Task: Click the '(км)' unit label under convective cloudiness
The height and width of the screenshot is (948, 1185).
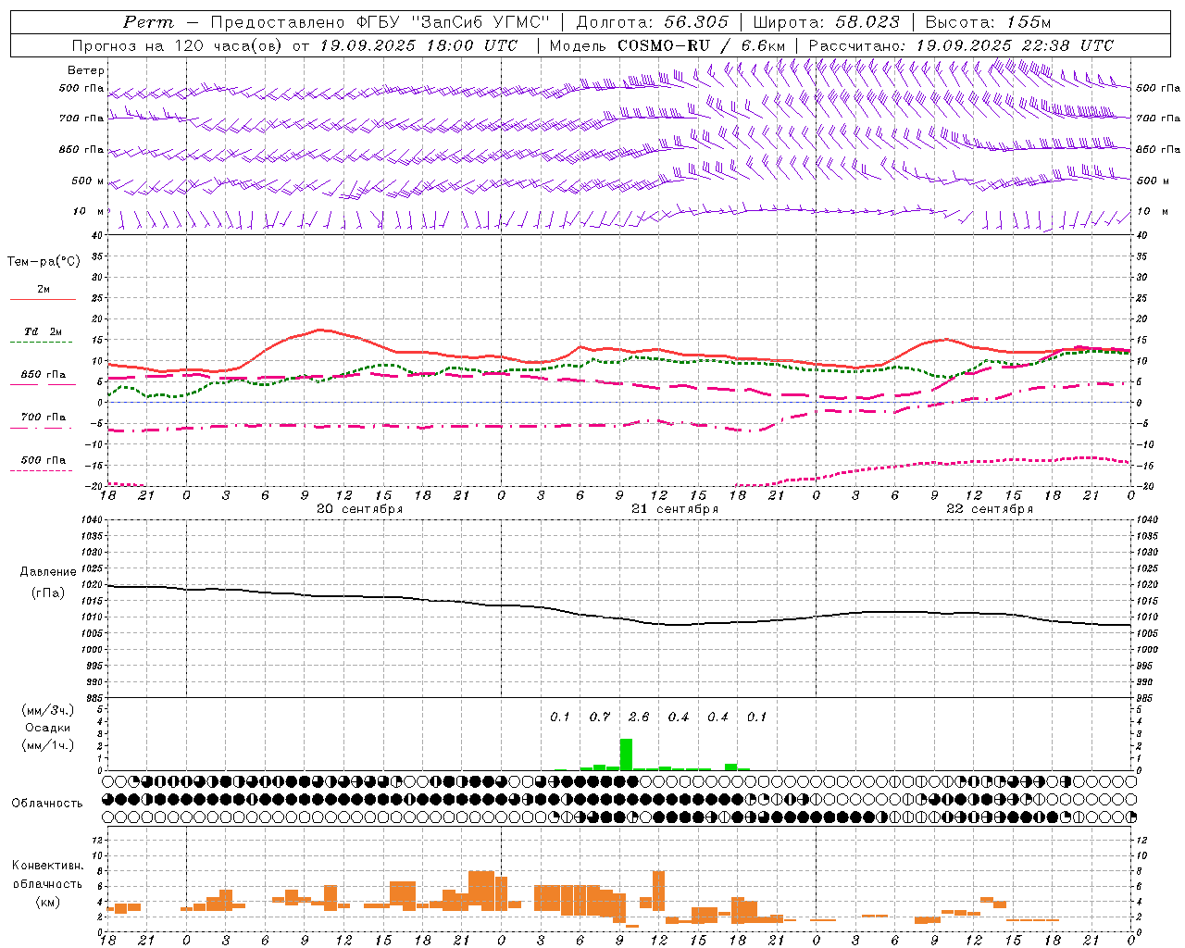Action: (47, 902)
